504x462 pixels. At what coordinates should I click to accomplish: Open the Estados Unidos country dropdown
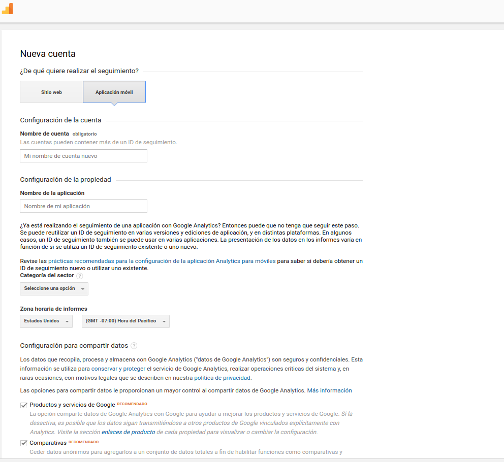(46, 321)
